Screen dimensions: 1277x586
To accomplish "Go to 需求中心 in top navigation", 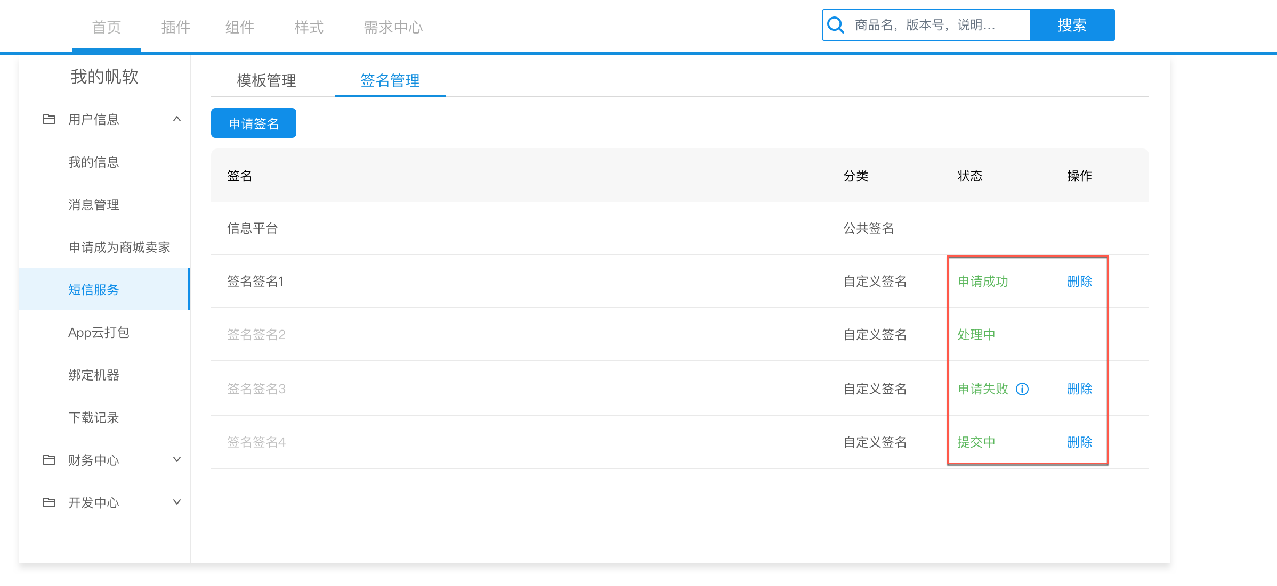I will click(393, 27).
